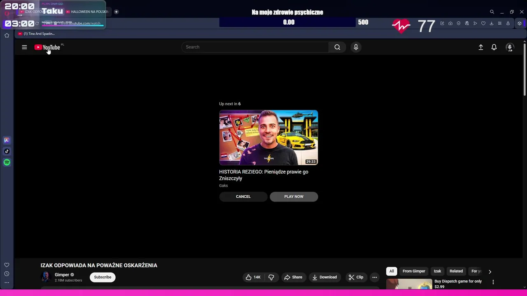Click the 2.18M subscribers text

pos(68,280)
